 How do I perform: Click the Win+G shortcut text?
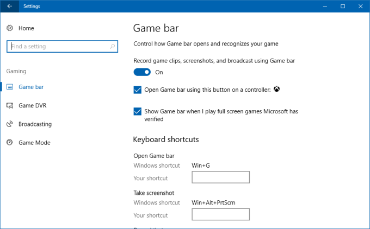(x=201, y=166)
